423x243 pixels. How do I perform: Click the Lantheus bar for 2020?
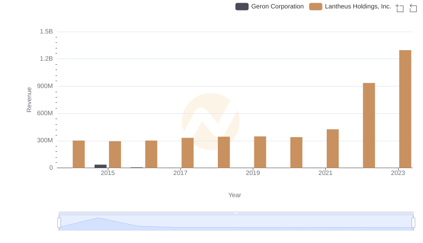[296, 152]
